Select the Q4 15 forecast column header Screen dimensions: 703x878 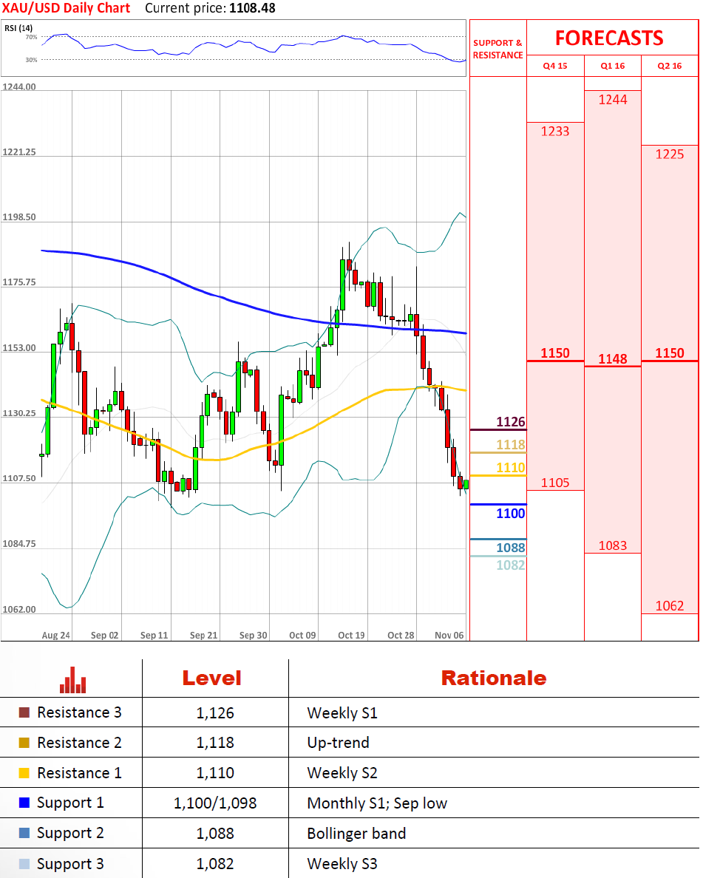click(555, 66)
